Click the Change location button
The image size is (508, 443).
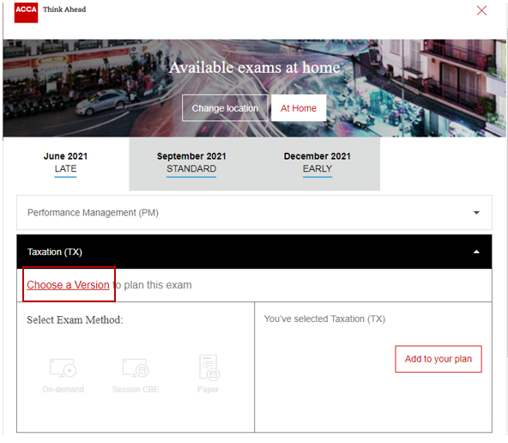225,108
